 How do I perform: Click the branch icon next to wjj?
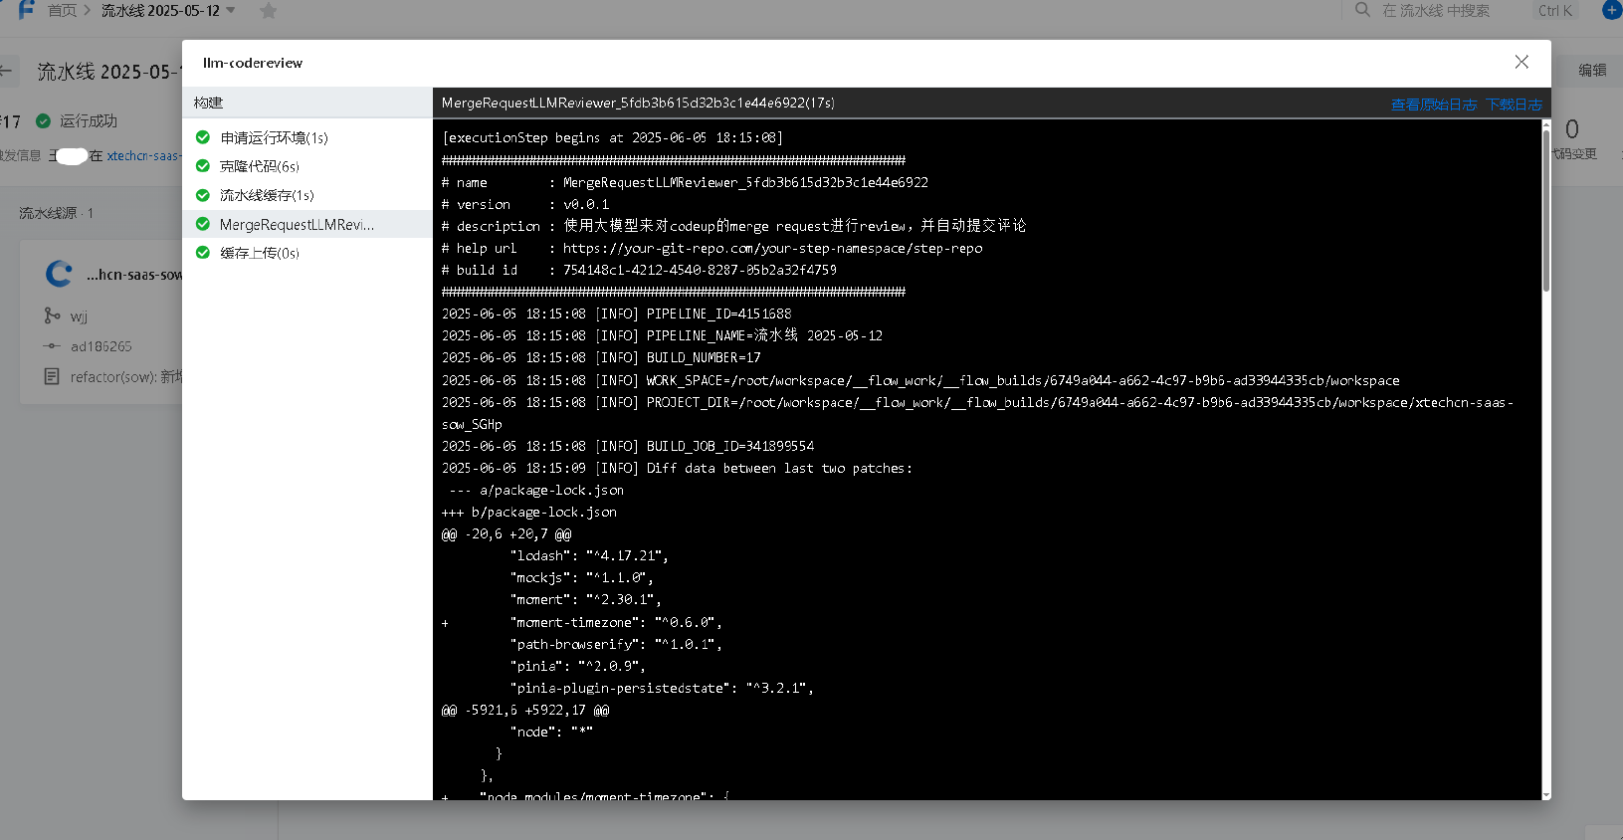(52, 315)
